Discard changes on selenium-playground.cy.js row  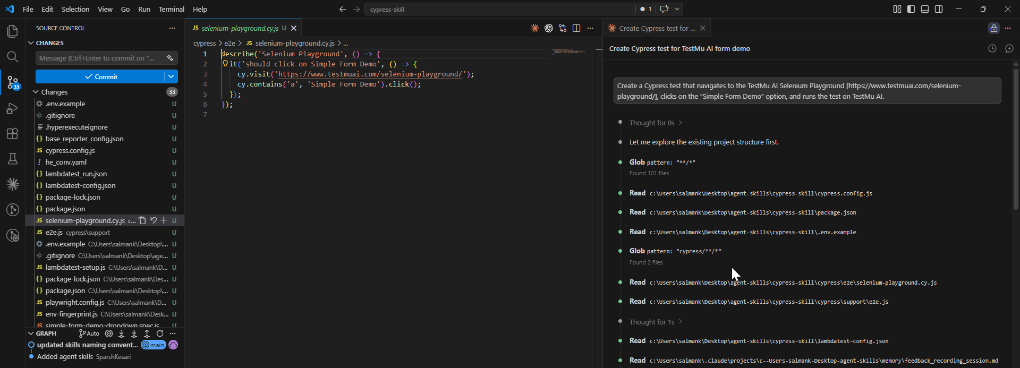click(153, 220)
